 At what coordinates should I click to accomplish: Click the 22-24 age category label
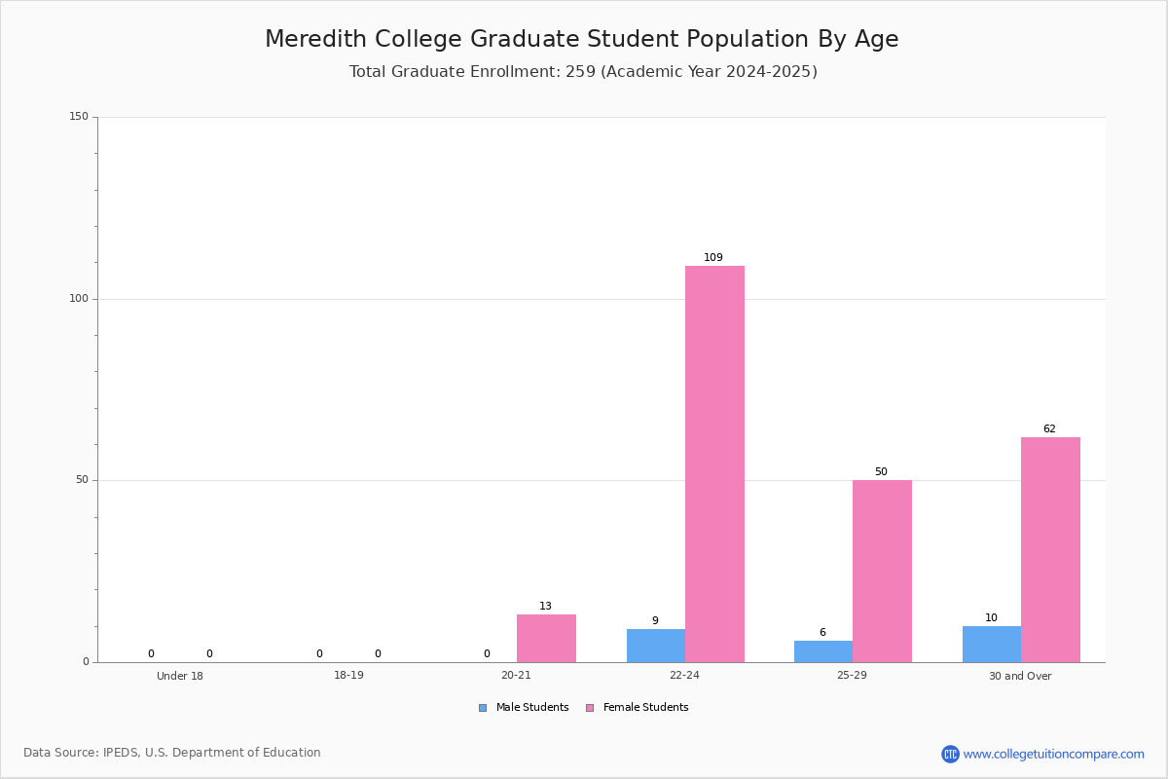(684, 676)
